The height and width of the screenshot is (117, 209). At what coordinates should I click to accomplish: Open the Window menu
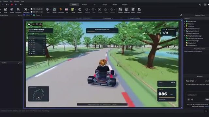(17, 1)
